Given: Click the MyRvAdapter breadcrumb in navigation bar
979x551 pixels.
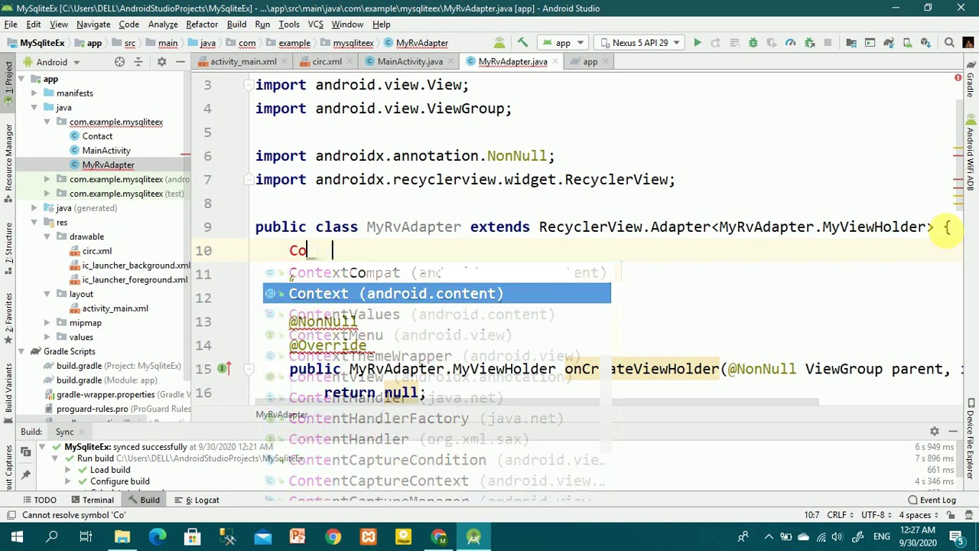Looking at the screenshot, I should click(x=416, y=43).
